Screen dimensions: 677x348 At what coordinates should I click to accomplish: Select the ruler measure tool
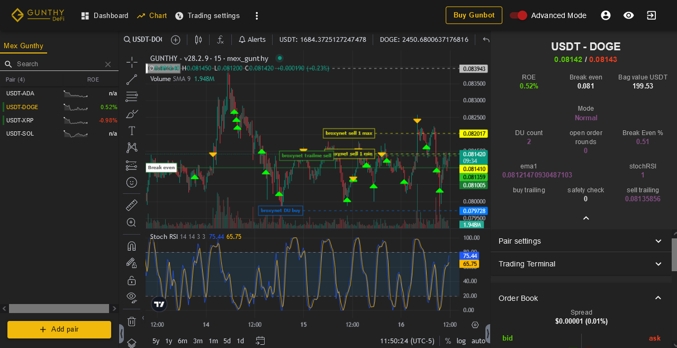(x=132, y=205)
